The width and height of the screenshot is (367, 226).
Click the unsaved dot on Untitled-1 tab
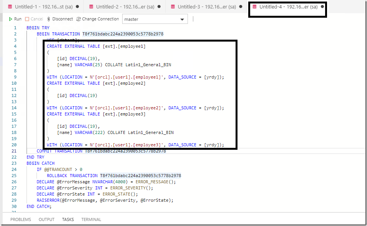click(78, 7)
